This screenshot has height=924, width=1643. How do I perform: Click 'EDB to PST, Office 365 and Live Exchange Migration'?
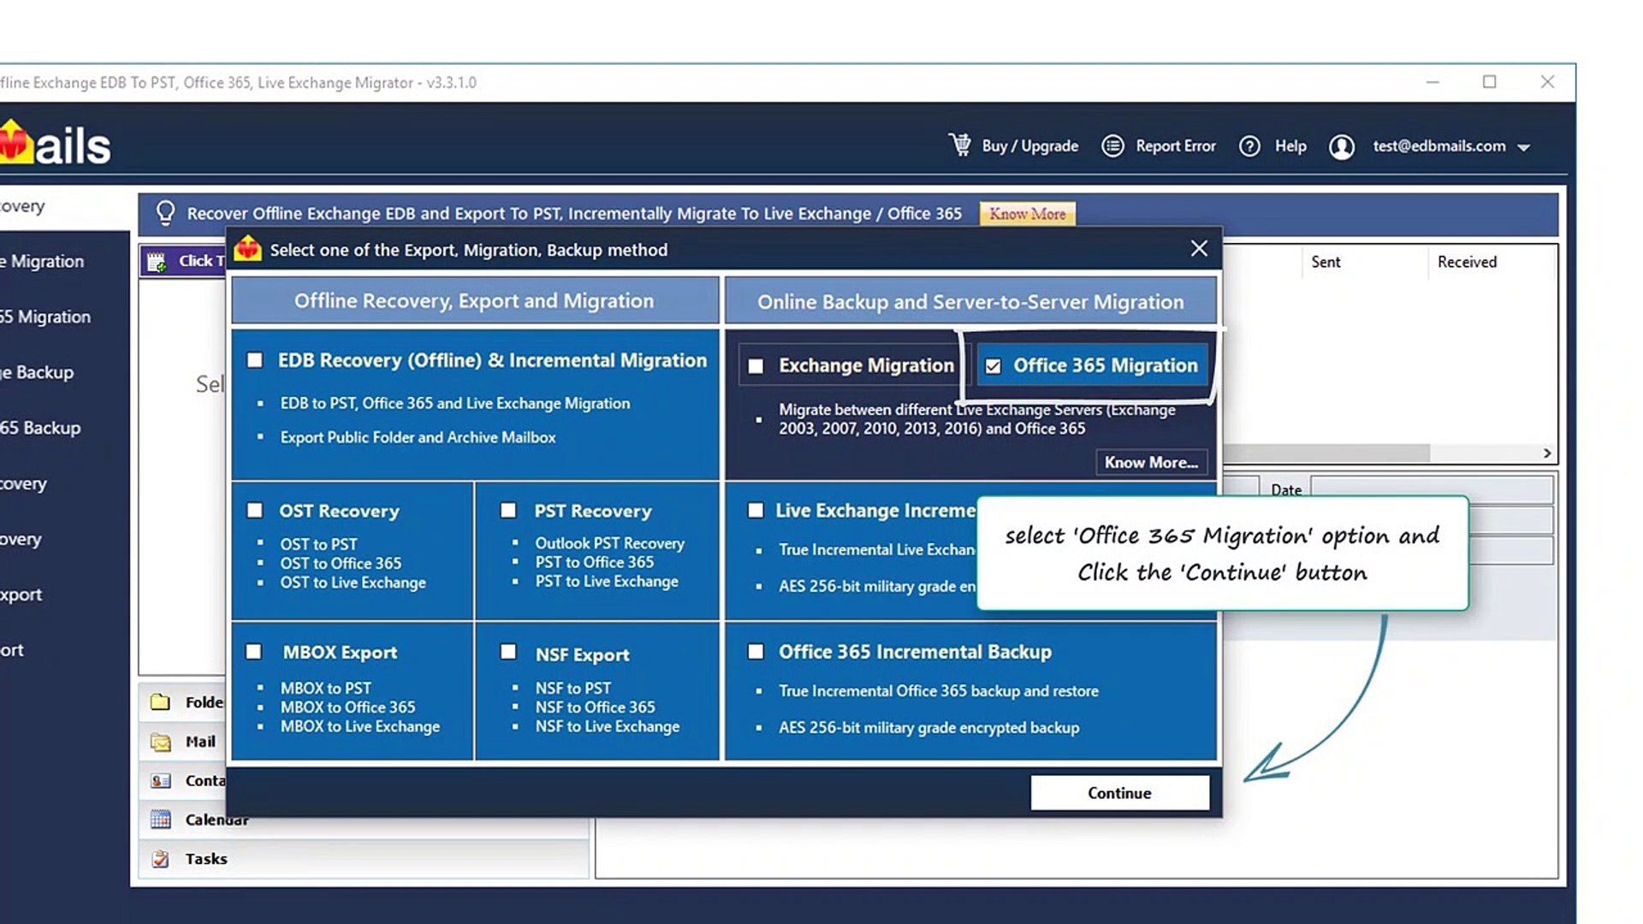click(455, 403)
